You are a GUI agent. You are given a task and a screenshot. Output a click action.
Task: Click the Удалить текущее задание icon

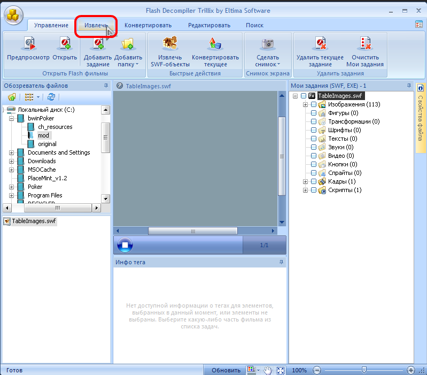coord(320,44)
